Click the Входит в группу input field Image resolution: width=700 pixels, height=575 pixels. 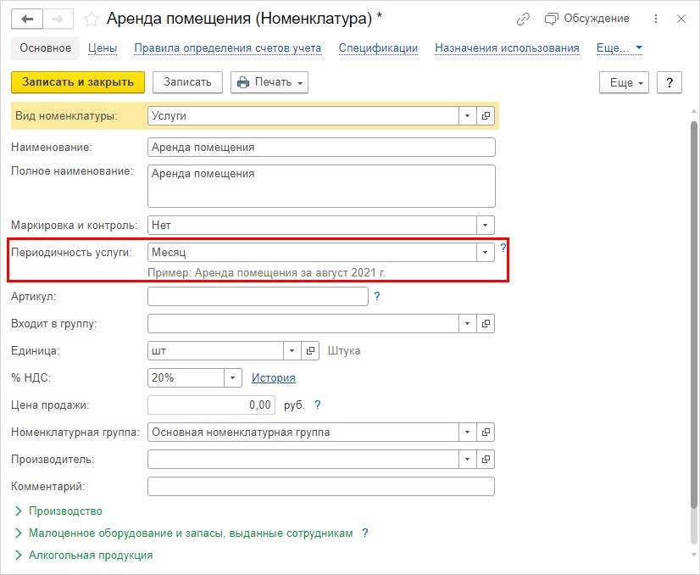pos(303,323)
